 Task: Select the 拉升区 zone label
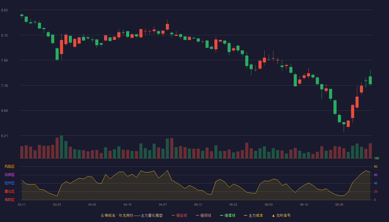(9, 183)
